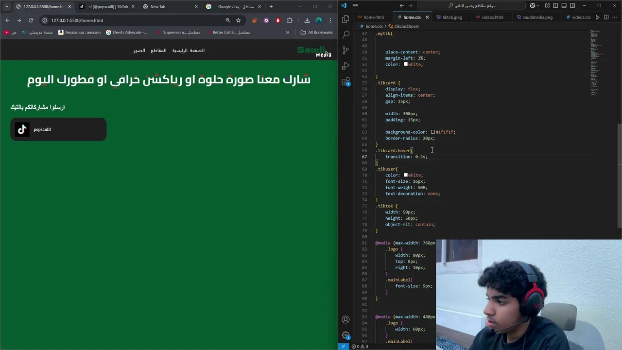Go forward in Chrome
This screenshot has width=622, height=350.
(x=19, y=20)
